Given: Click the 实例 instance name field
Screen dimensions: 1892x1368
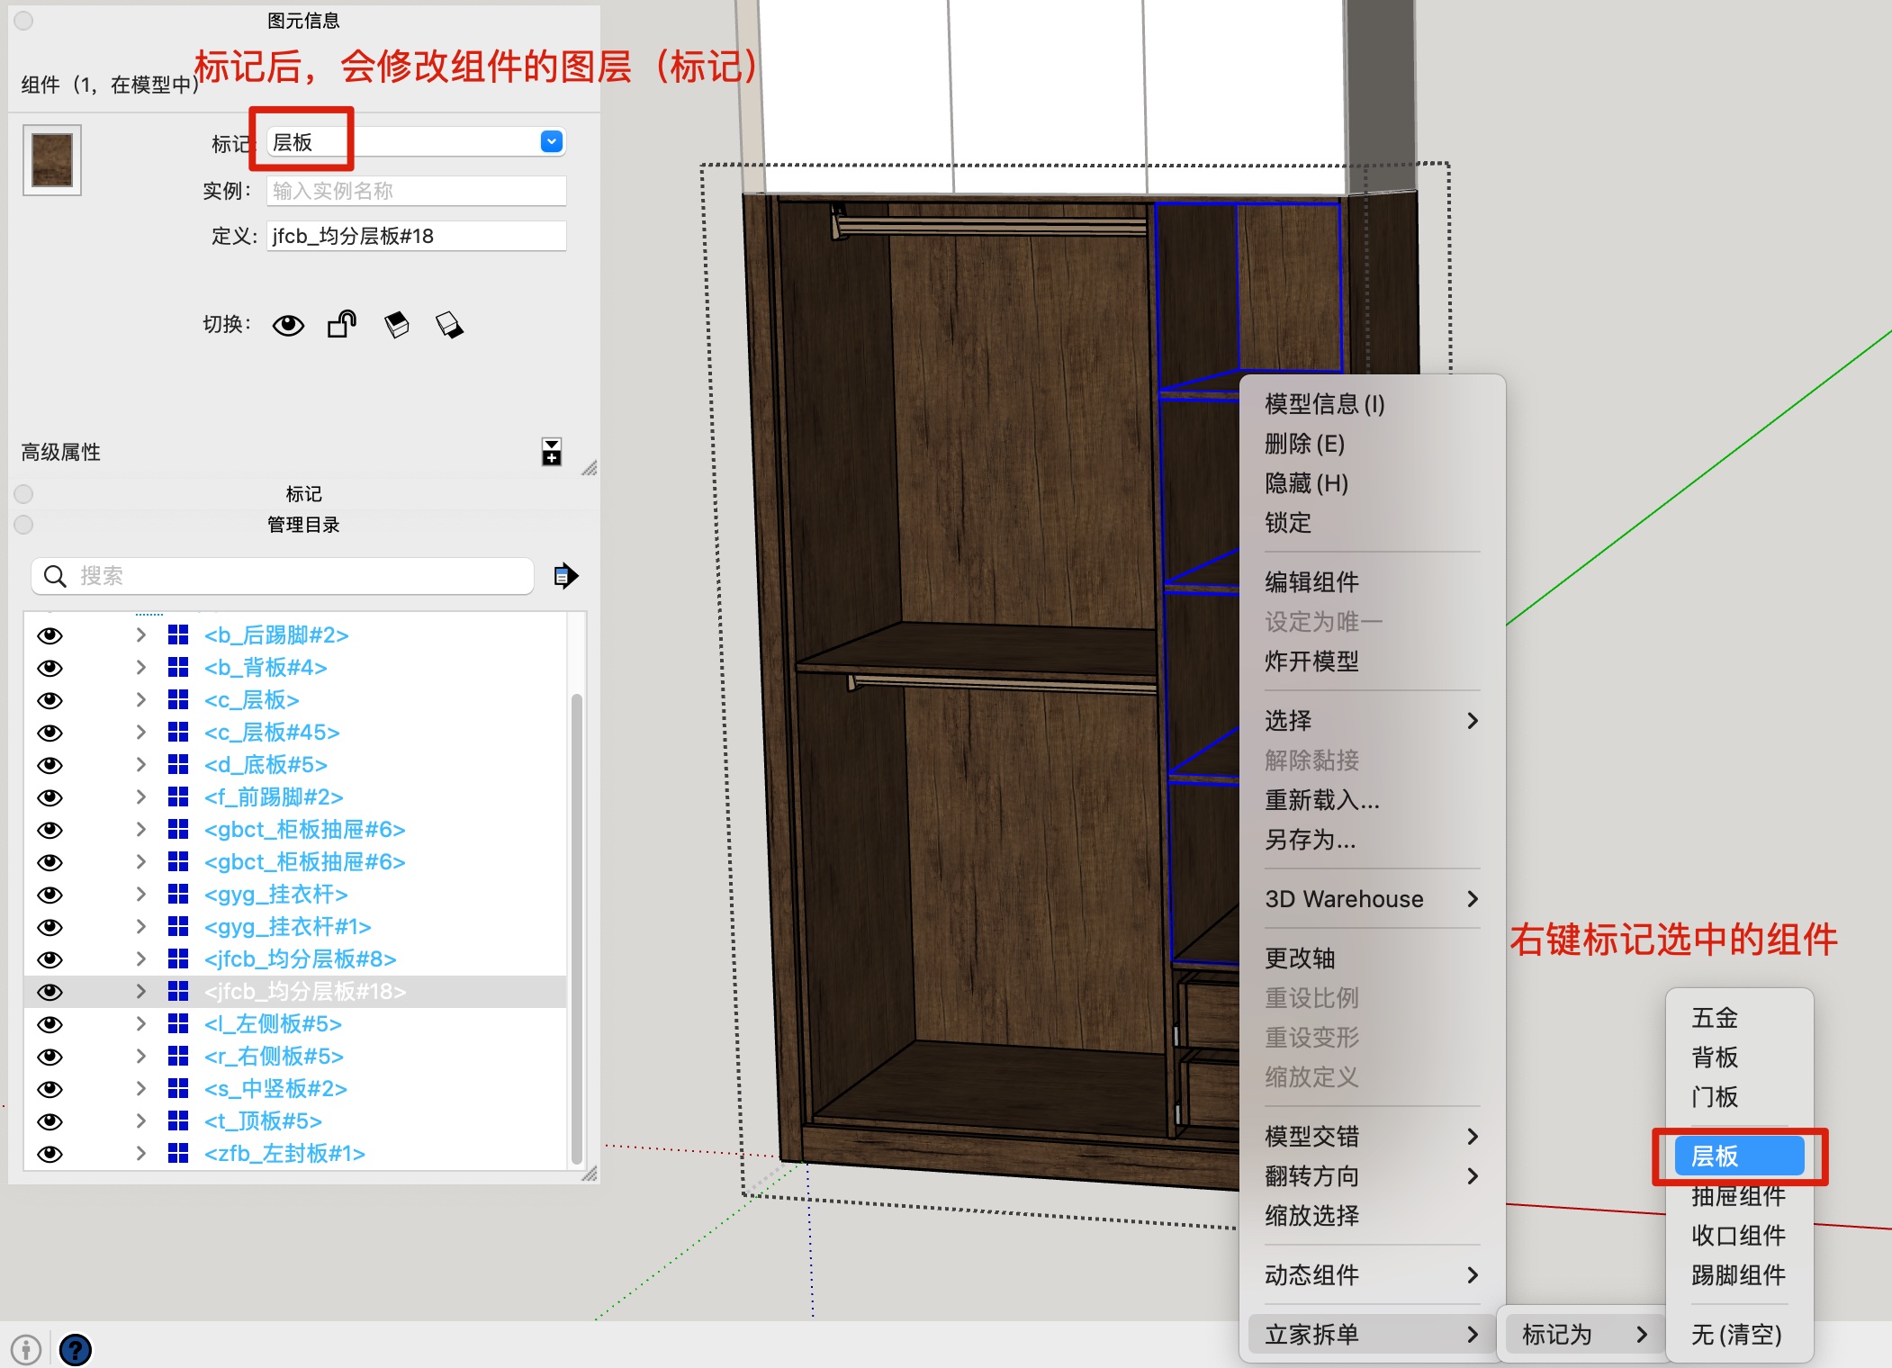Looking at the screenshot, I should pos(416,191).
